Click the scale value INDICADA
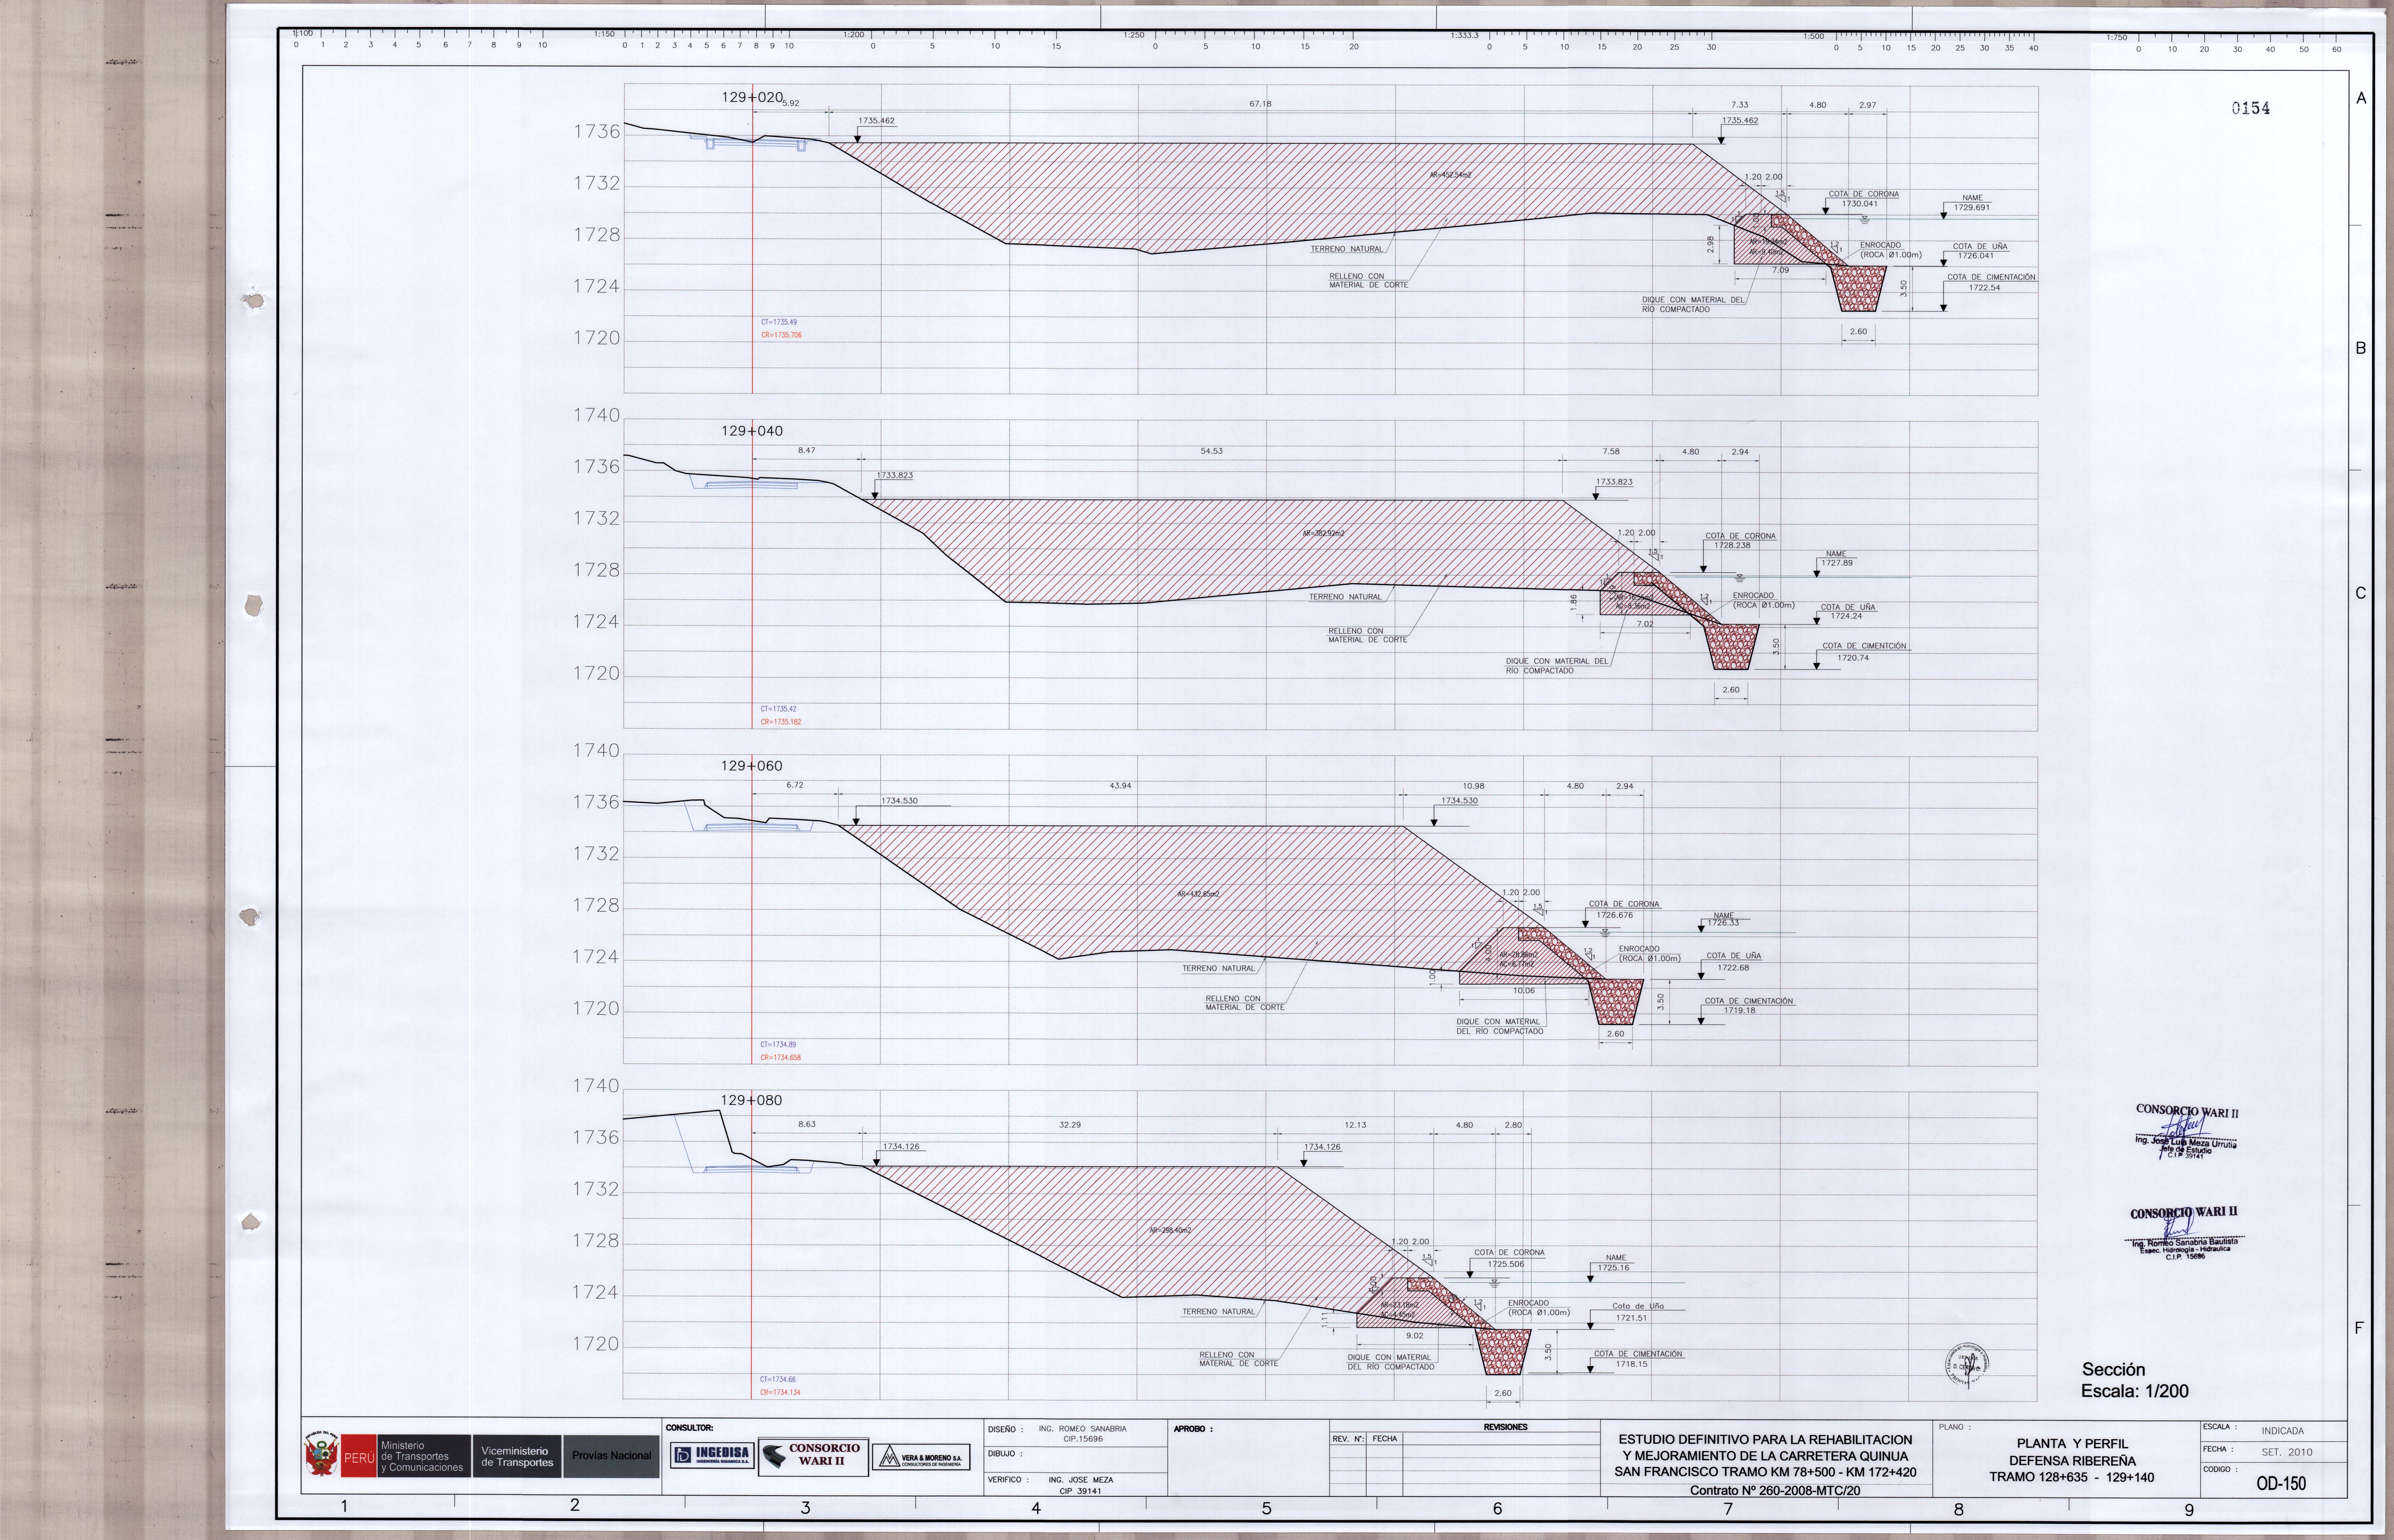Screen dimensions: 2394x1540 click(x=2283, y=1431)
